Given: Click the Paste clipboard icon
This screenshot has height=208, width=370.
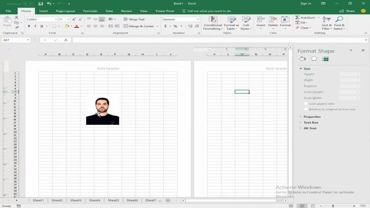Looking at the screenshot, I should click(x=7, y=22).
